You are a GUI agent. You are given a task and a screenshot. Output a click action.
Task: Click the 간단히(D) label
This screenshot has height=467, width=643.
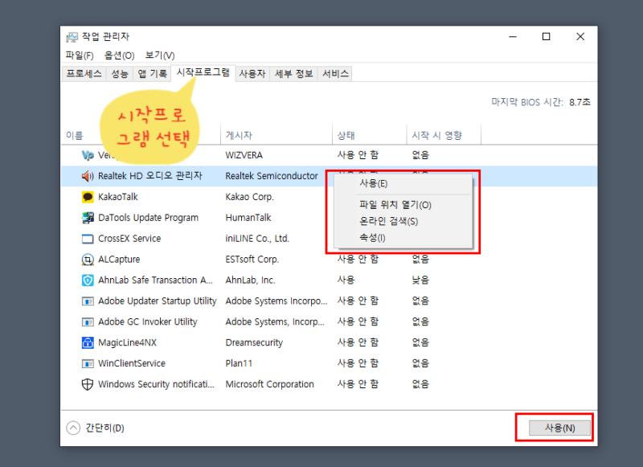105,428
